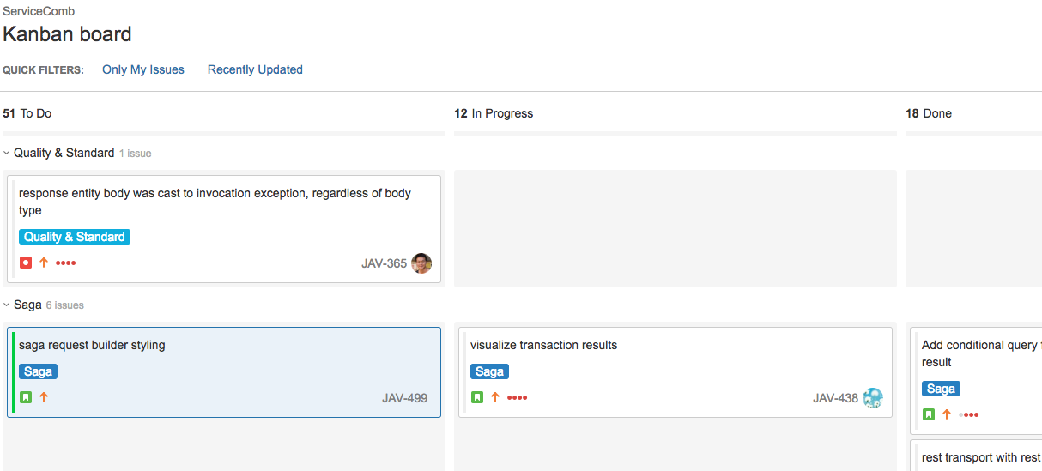Click the red dots indicator on JAV-365
This screenshot has width=1042, height=471.
point(65,263)
